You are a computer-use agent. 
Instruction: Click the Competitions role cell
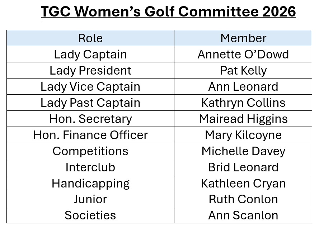point(90,151)
